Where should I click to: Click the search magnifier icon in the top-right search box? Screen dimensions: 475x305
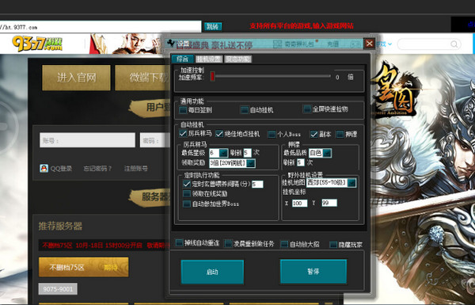(x=454, y=44)
